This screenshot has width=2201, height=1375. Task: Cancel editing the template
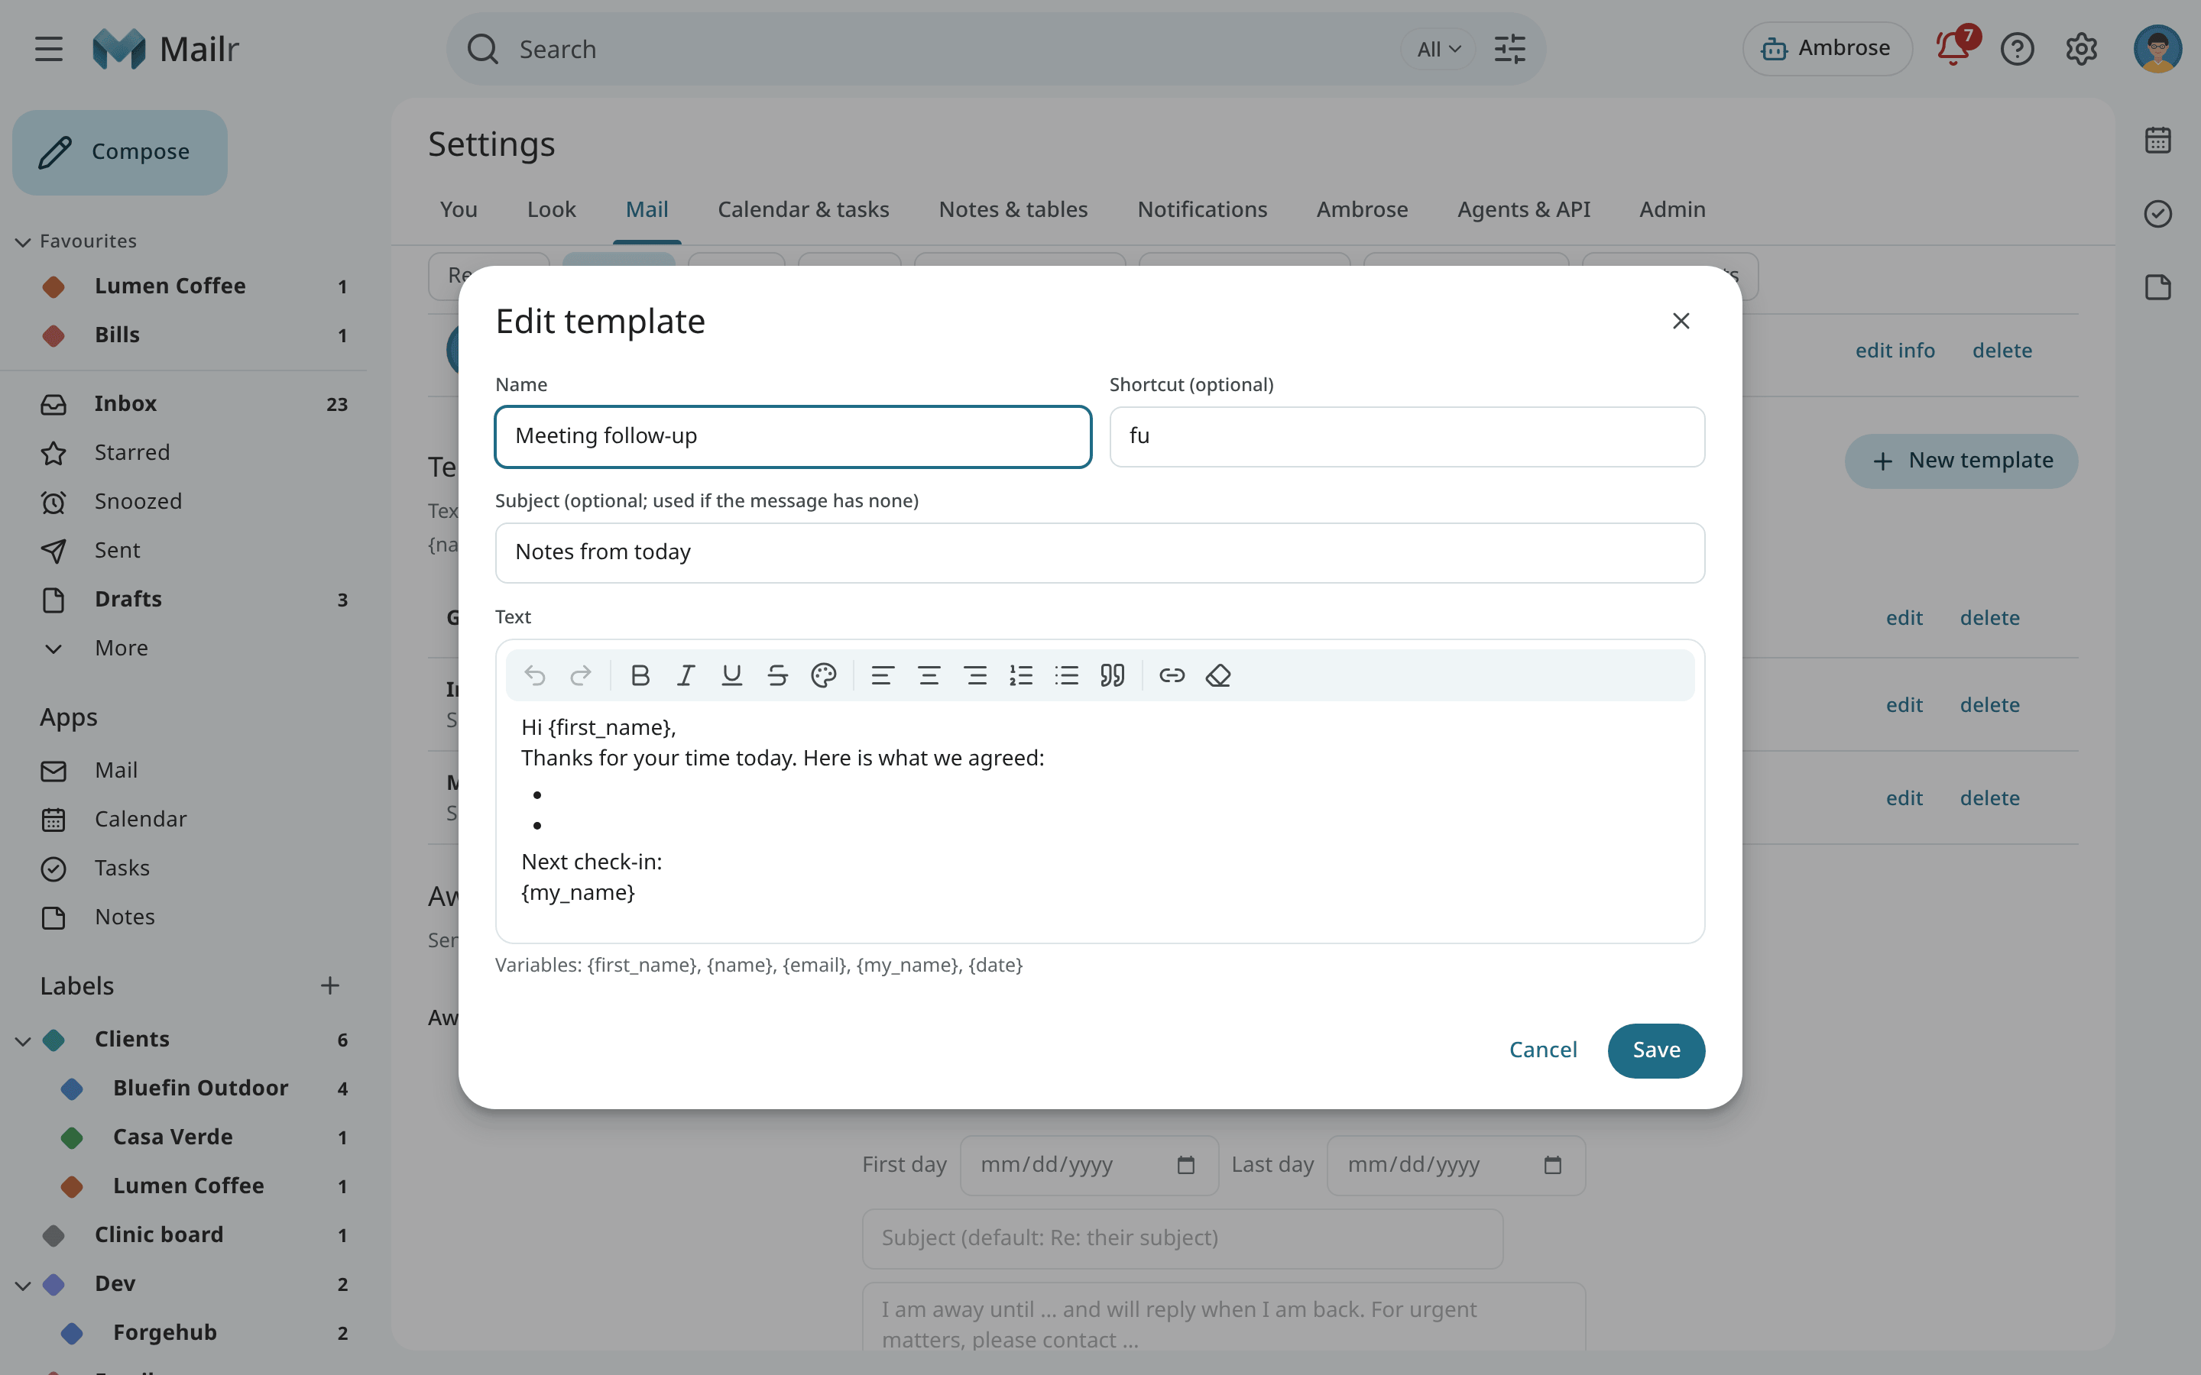(x=1542, y=1050)
